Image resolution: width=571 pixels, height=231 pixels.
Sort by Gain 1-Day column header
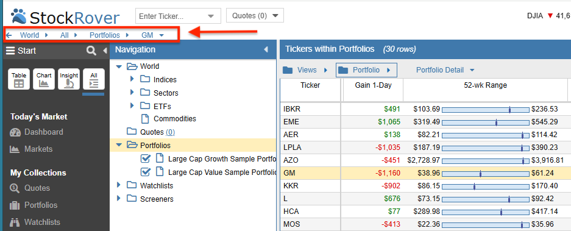coord(374,85)
